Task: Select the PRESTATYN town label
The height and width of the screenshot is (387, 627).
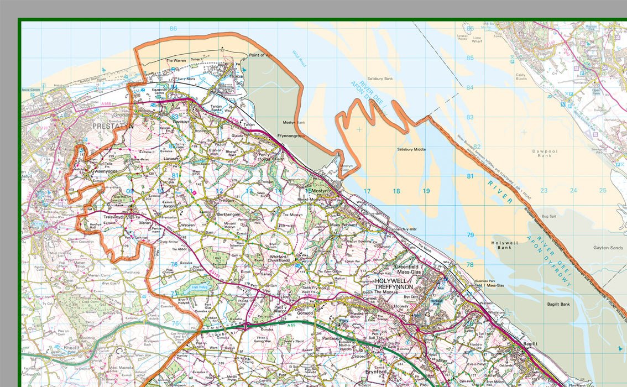Action: pos(113,125)
